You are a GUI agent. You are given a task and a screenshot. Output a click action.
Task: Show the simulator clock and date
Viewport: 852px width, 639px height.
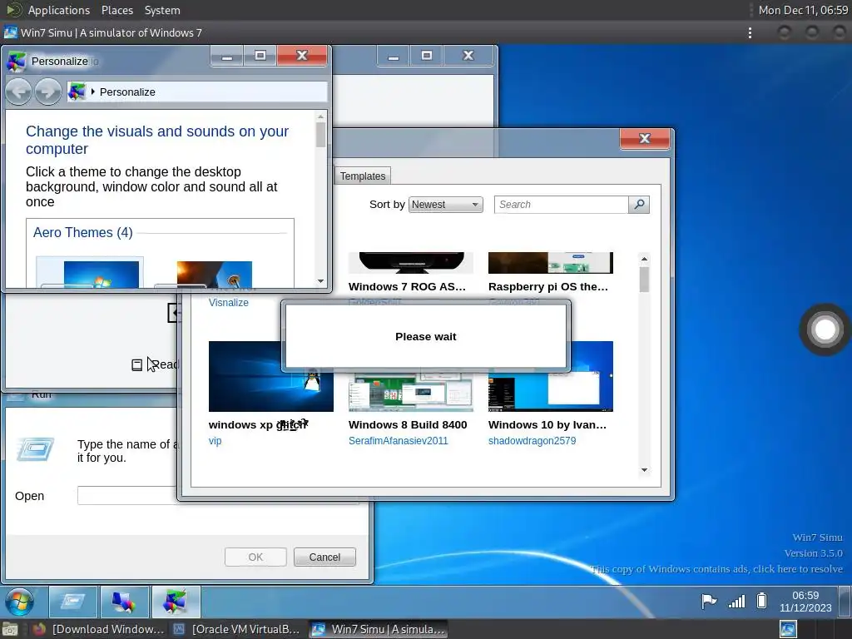[805, 602]
